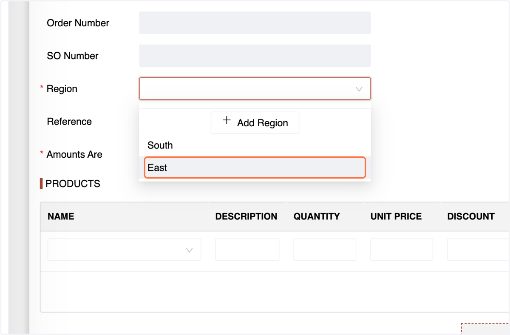This screenshot has height=335, width=510.
Task: Click the Region field label
Action: tap(62, 89)
